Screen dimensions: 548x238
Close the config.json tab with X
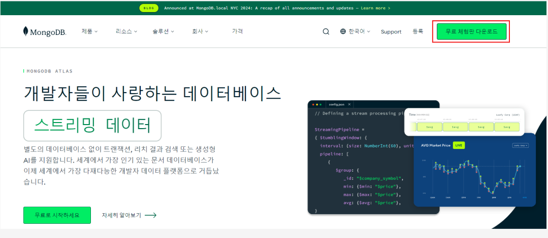[349, 104]
